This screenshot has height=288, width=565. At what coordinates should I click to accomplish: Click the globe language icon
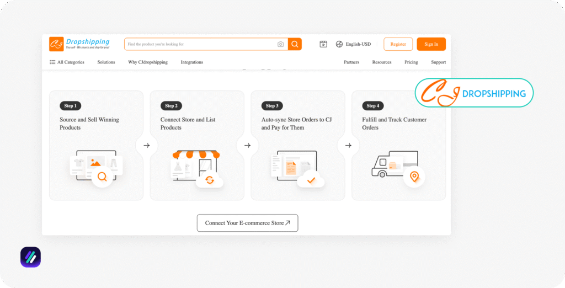click(339, 44)
